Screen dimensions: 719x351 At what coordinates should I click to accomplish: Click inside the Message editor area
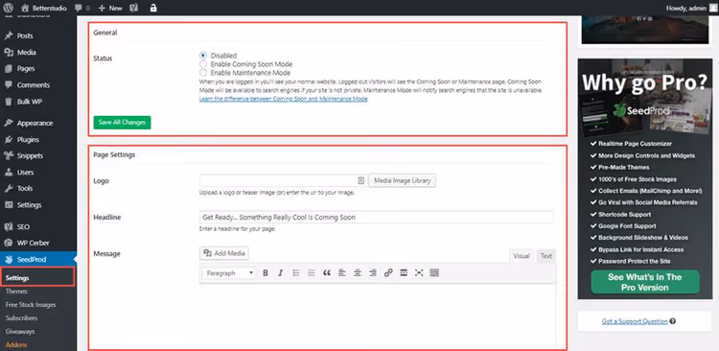(x=377, y=316)
